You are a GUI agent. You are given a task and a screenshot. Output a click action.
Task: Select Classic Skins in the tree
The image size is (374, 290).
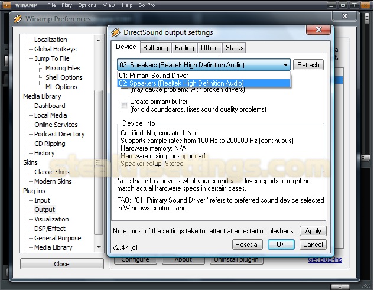tap(52, 172)
